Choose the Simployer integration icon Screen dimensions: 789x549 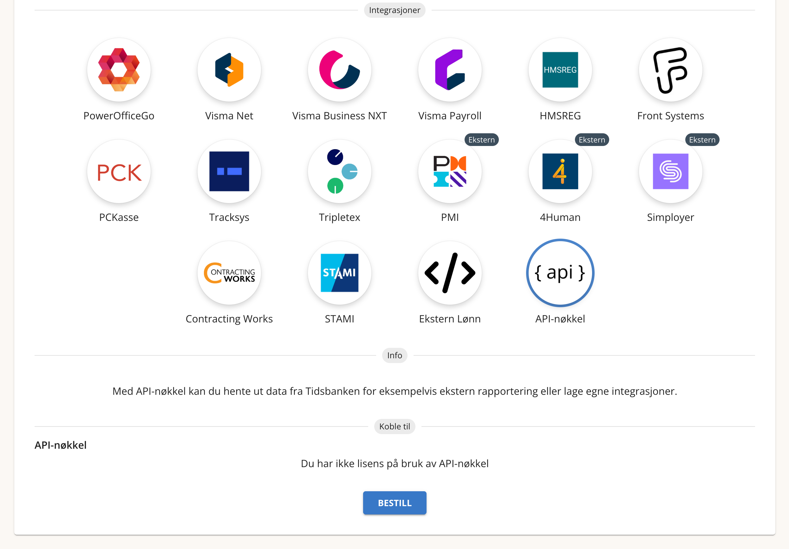coord(670,171)
